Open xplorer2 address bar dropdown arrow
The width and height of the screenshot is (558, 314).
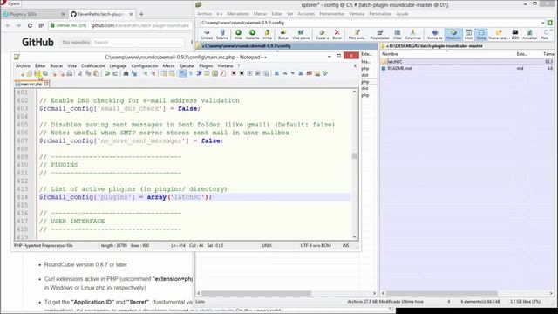coord(542,23)
